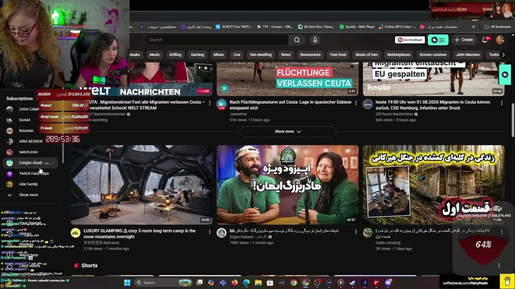
Task: Open options for the WELT STREAM video
Action: [x=210, y=103]
